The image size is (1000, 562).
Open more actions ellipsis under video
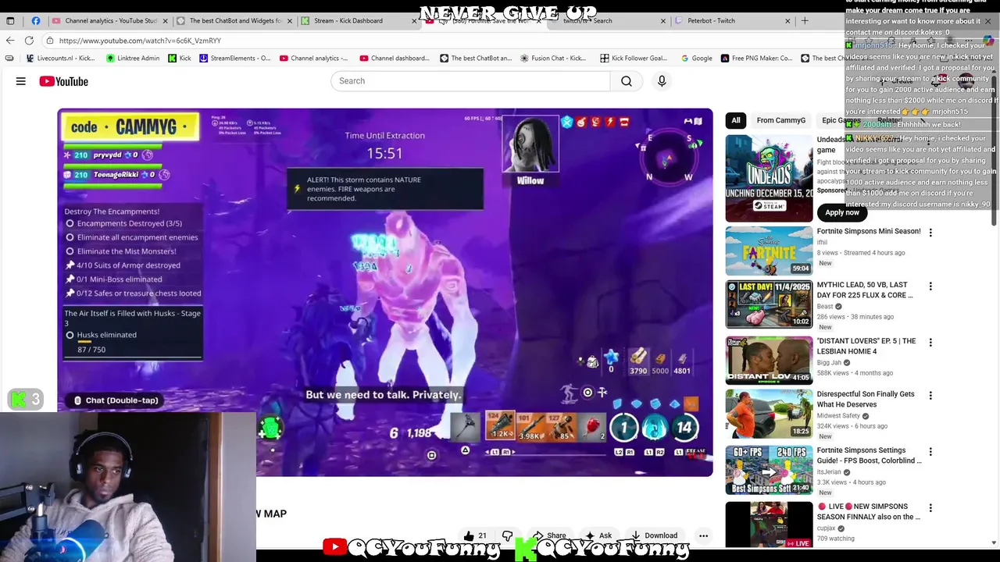703,535
